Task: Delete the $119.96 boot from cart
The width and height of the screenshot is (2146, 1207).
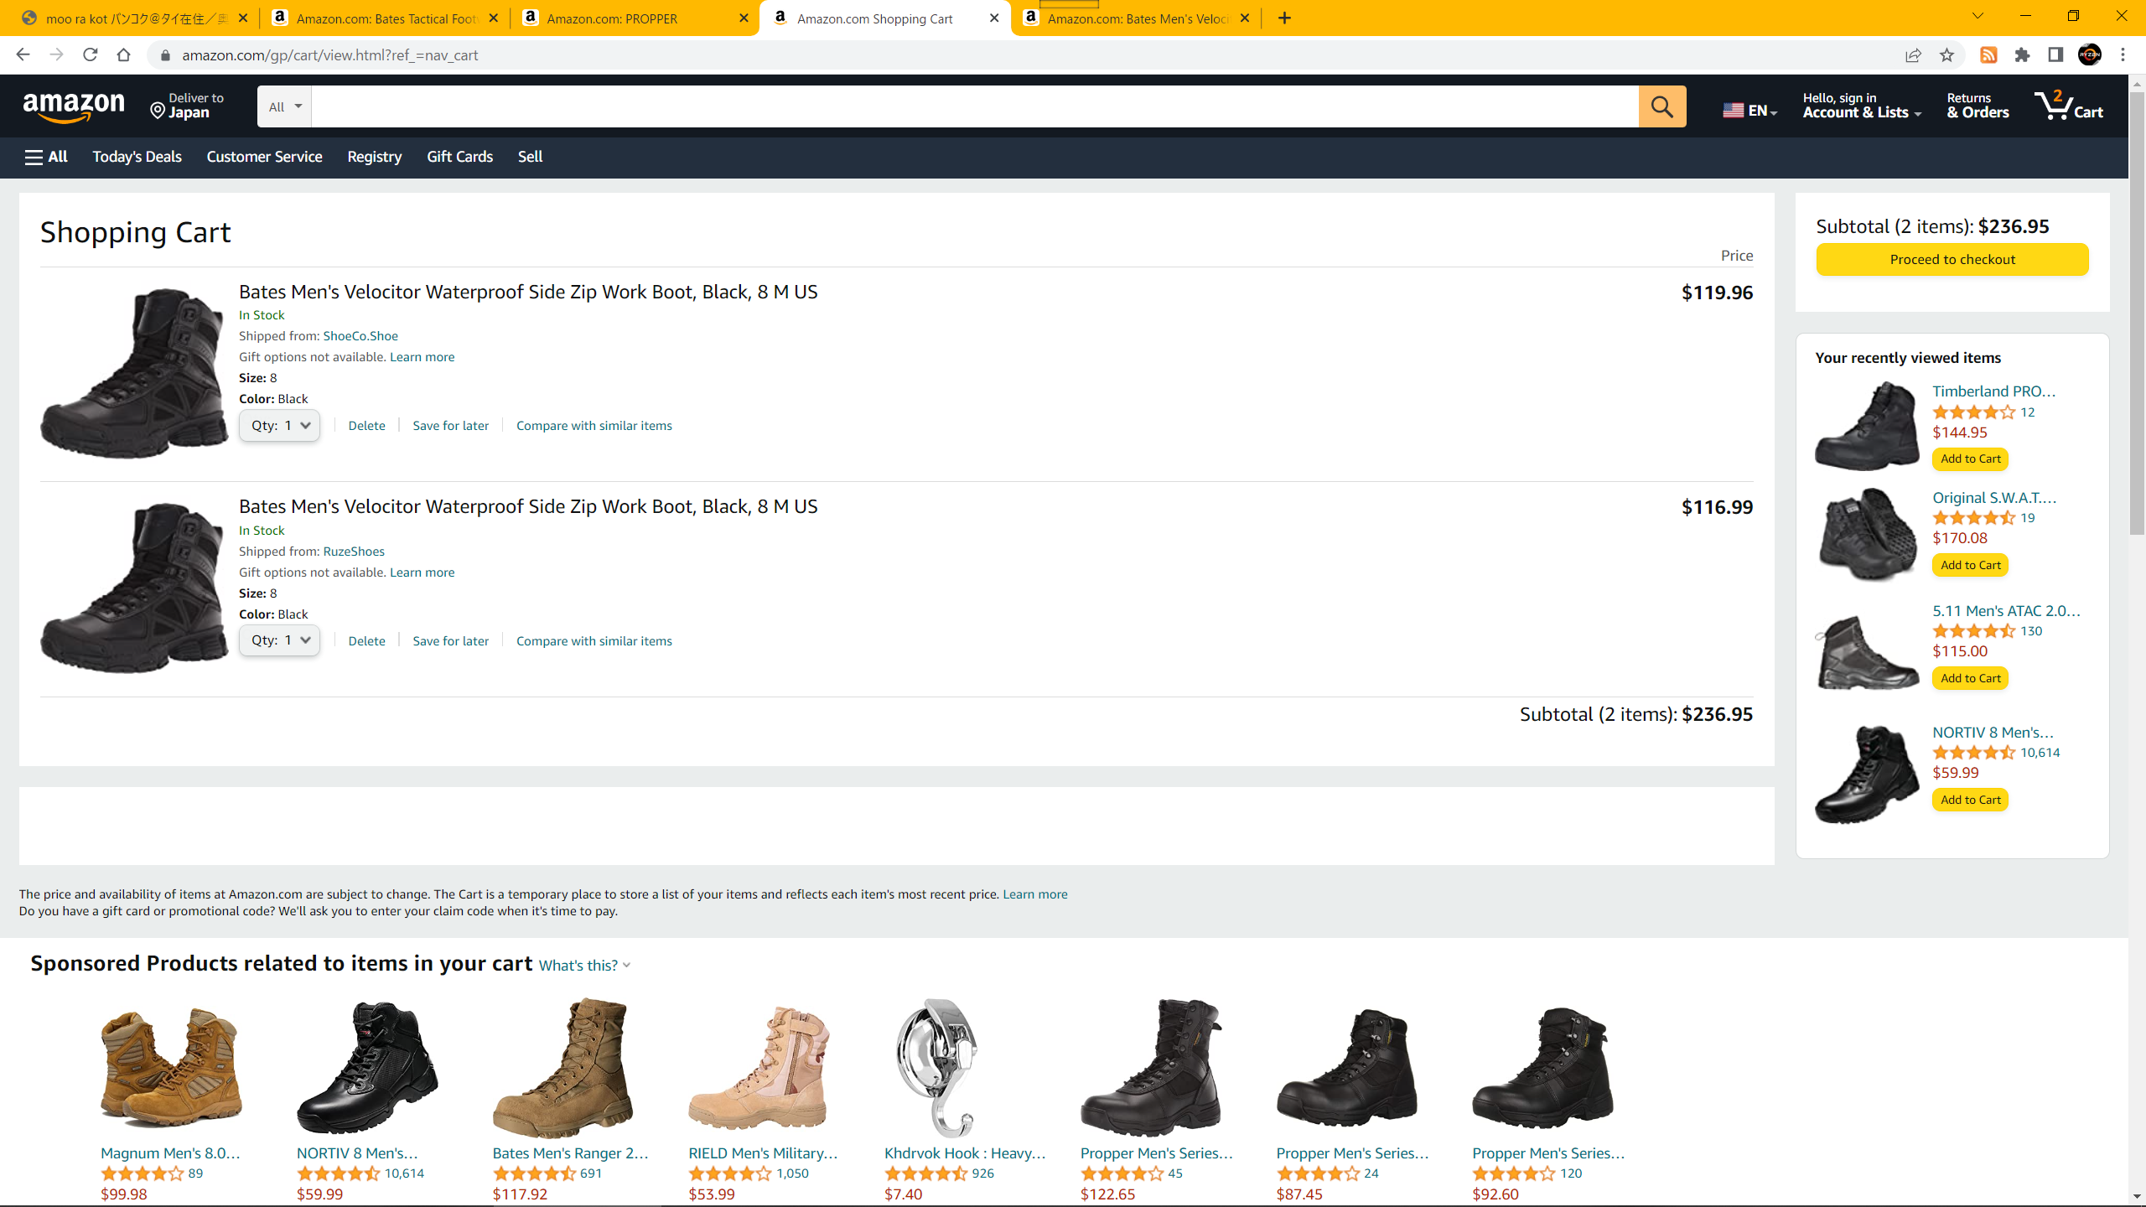Action: pyautogui.click(x=366, y=426)
